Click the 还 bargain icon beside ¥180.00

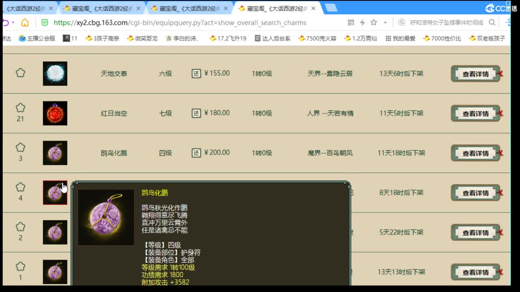pos(196,113)
